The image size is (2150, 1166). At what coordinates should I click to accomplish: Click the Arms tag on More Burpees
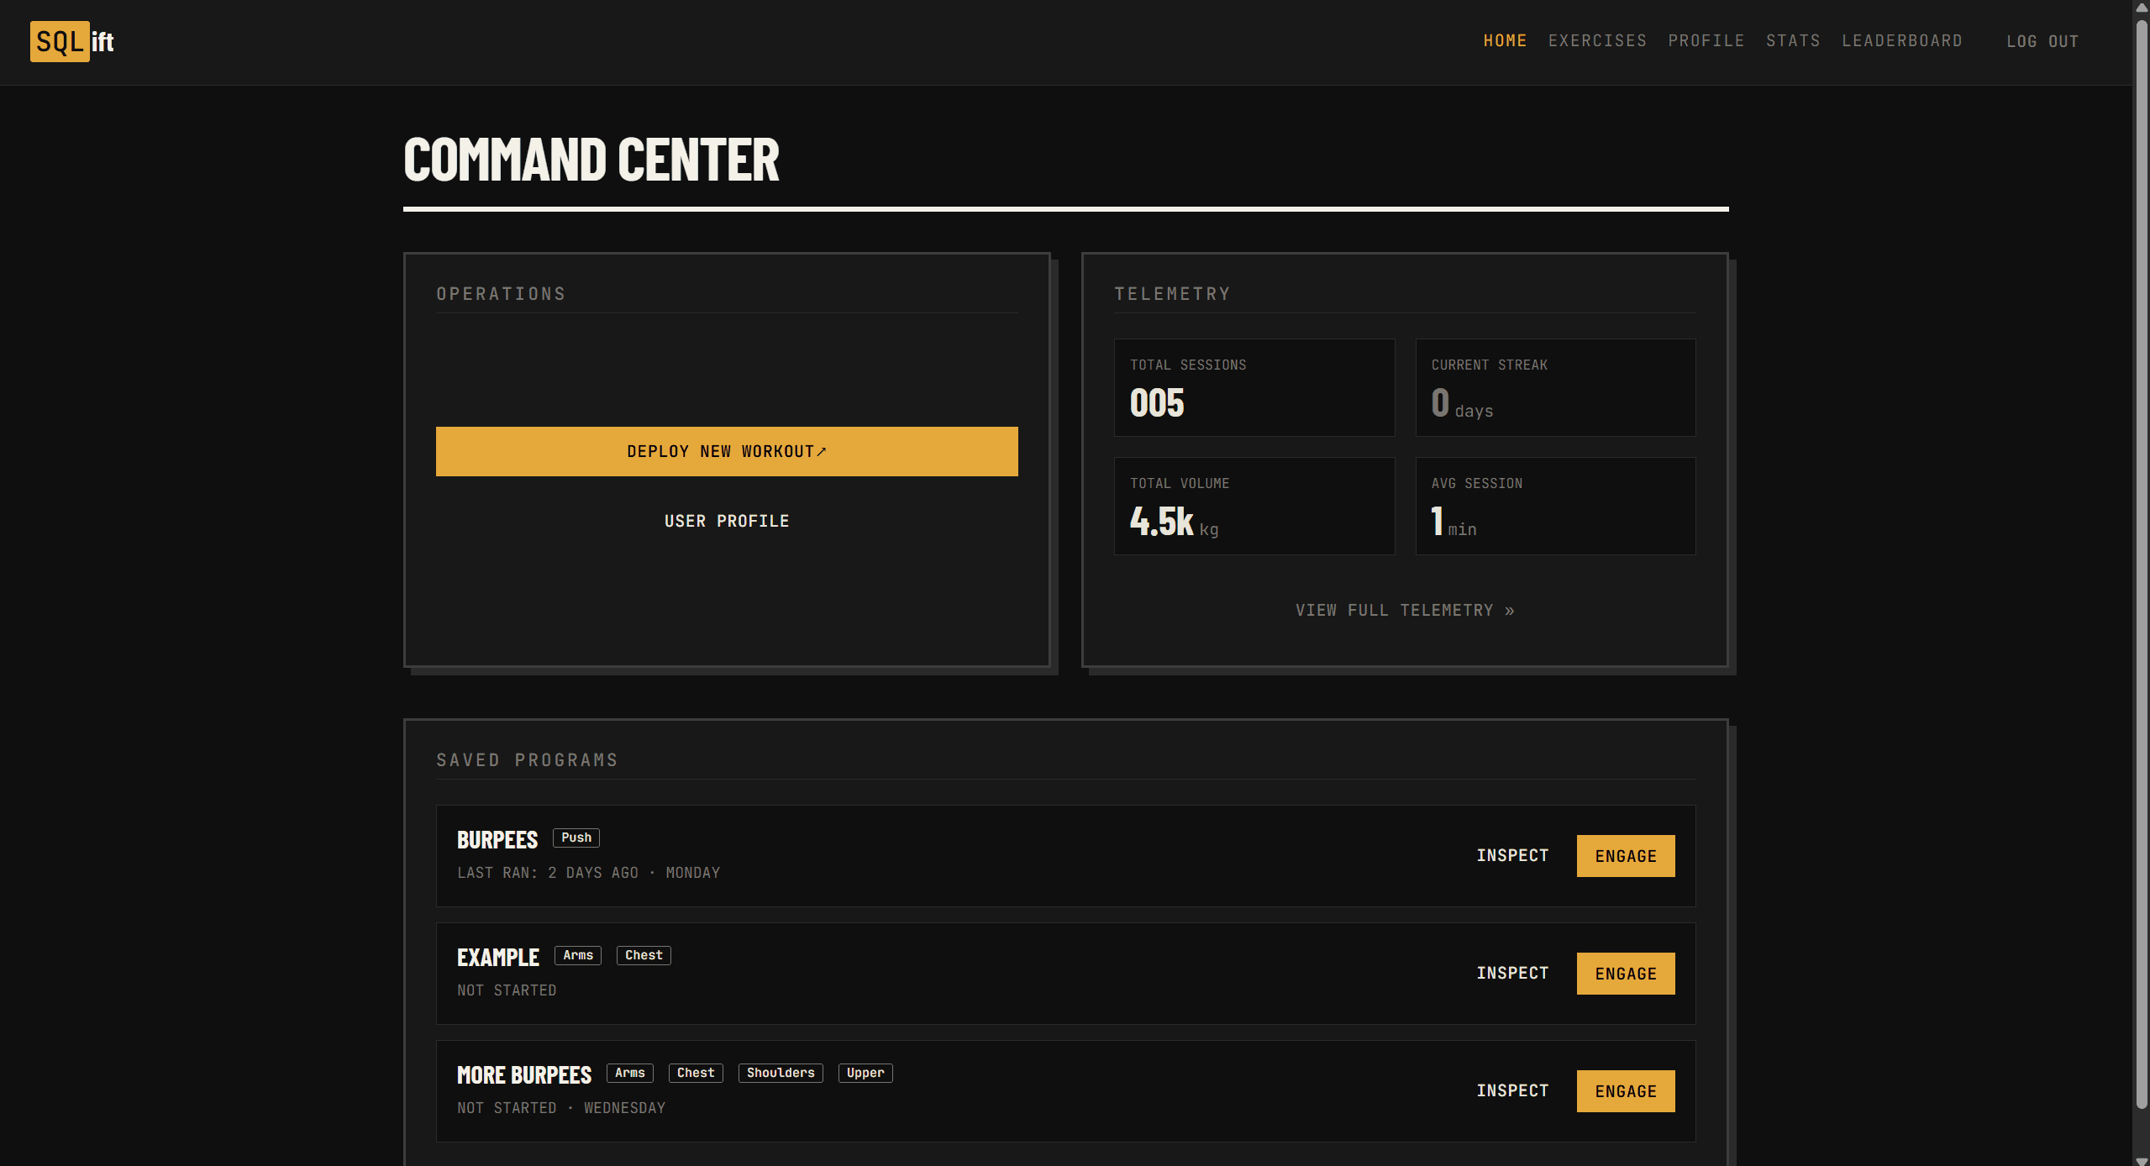coord(630,1073)
